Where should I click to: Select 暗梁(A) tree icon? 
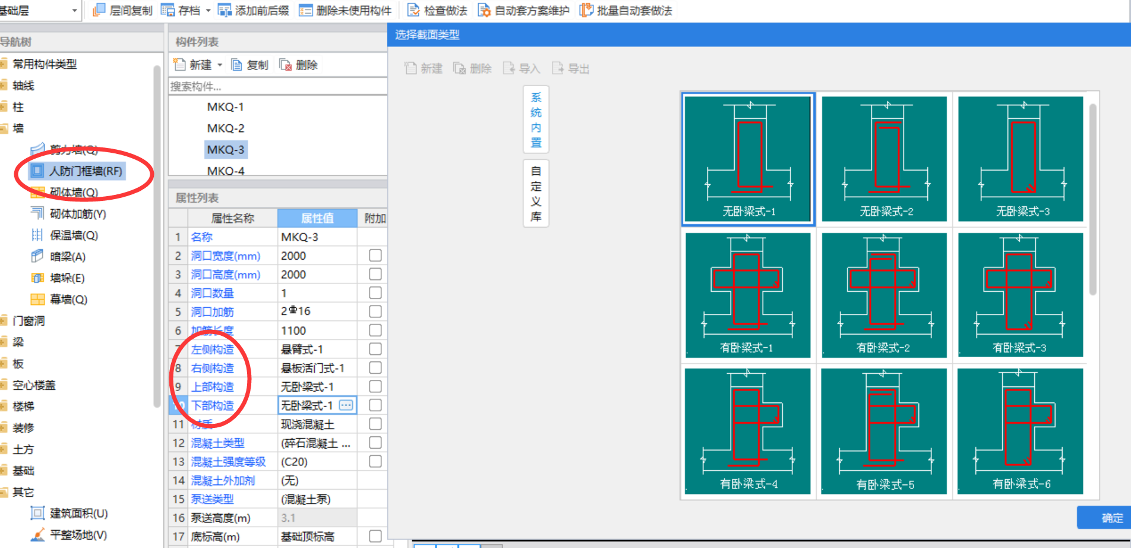tap(37, 256)
